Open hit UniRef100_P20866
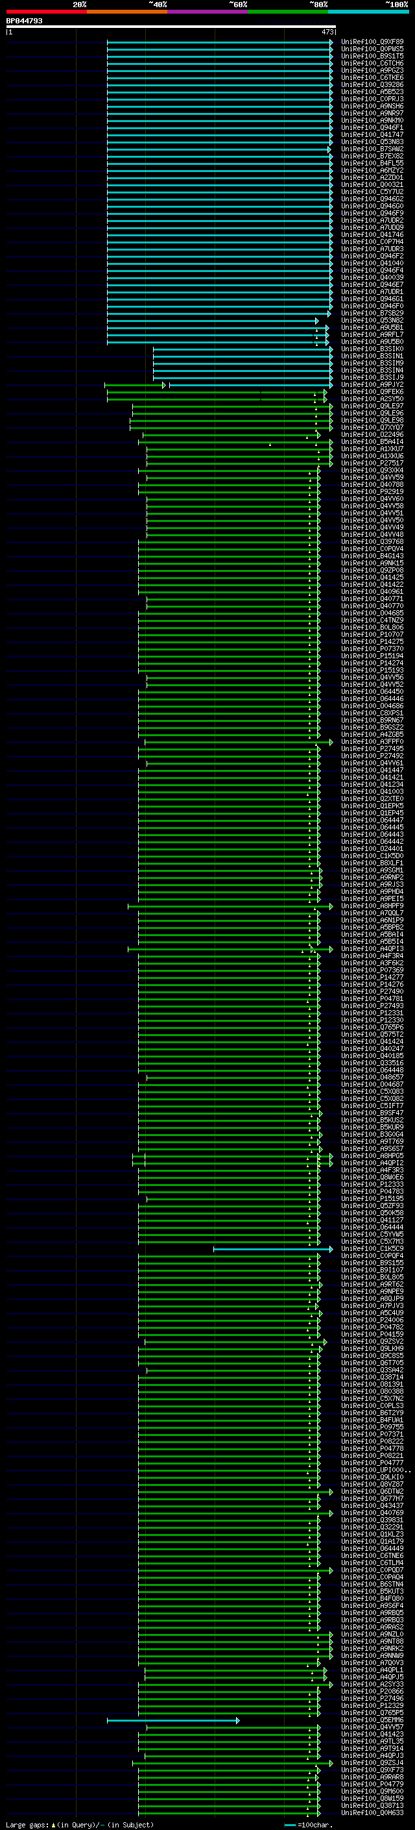The width and height of the screenshot is (415, 1830). (372, 1692)
